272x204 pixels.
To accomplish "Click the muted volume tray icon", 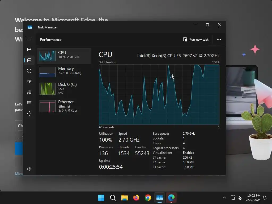I will coord(240,198).
